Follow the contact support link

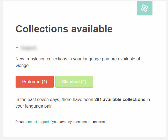tap(38, 122)
